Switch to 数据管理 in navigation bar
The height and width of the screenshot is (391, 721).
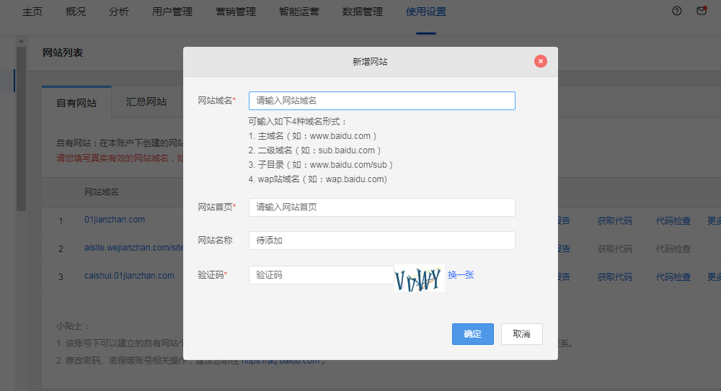(x=363, y=12)
